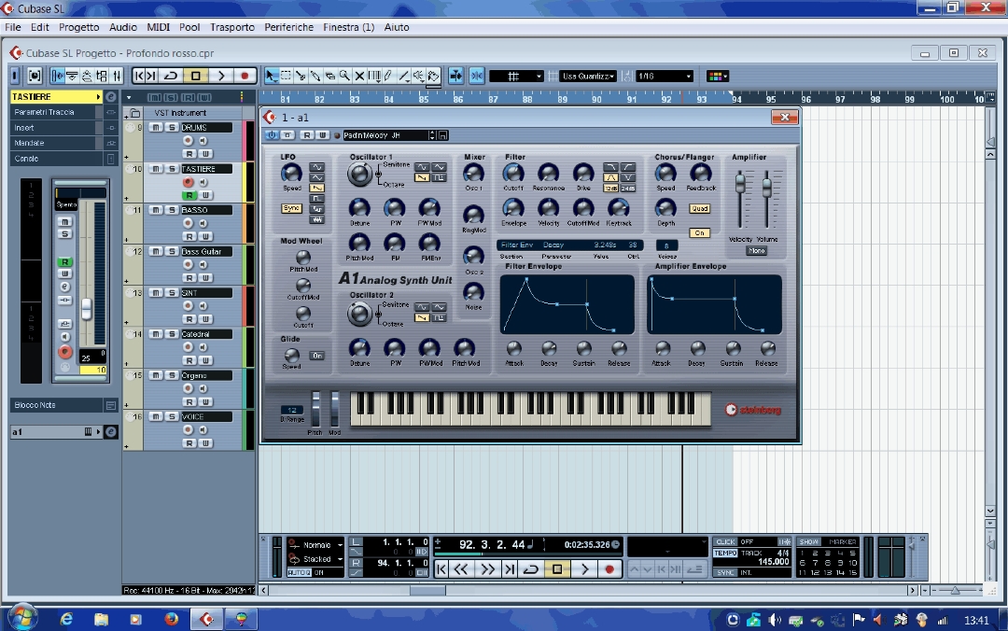Show the Inspector panel icon

57,76
